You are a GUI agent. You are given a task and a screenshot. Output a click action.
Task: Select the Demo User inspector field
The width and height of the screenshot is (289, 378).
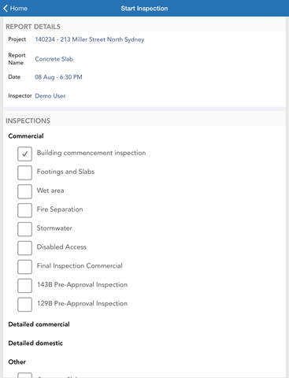(x=50, y=96)
